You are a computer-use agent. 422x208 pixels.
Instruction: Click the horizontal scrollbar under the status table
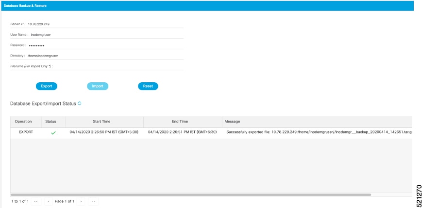(191, 194)
